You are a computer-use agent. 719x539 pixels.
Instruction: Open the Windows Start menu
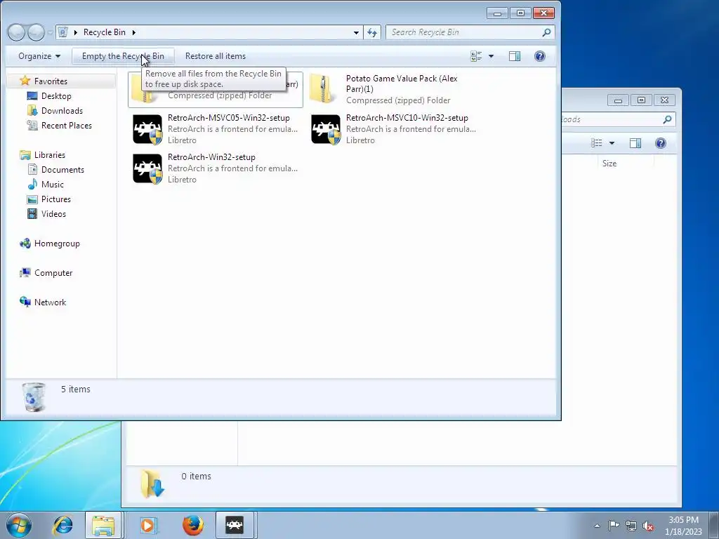click(x=19, y=525)
